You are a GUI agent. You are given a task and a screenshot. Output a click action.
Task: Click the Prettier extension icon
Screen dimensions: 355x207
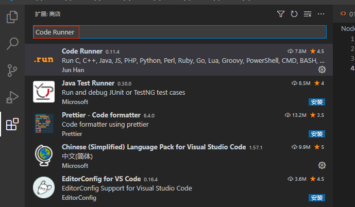[43, 124]
